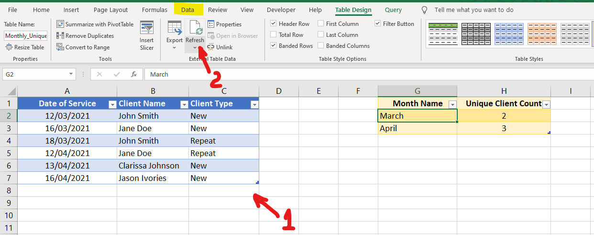Switch to the Data tab
The width and height of the screenshot is (594, 235).
tap(188, 10)
